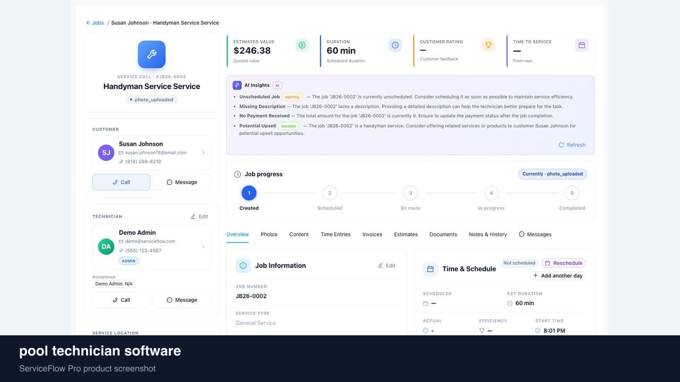Select the Invoices tab
This screenshot has width=680, height=382.
372,235
